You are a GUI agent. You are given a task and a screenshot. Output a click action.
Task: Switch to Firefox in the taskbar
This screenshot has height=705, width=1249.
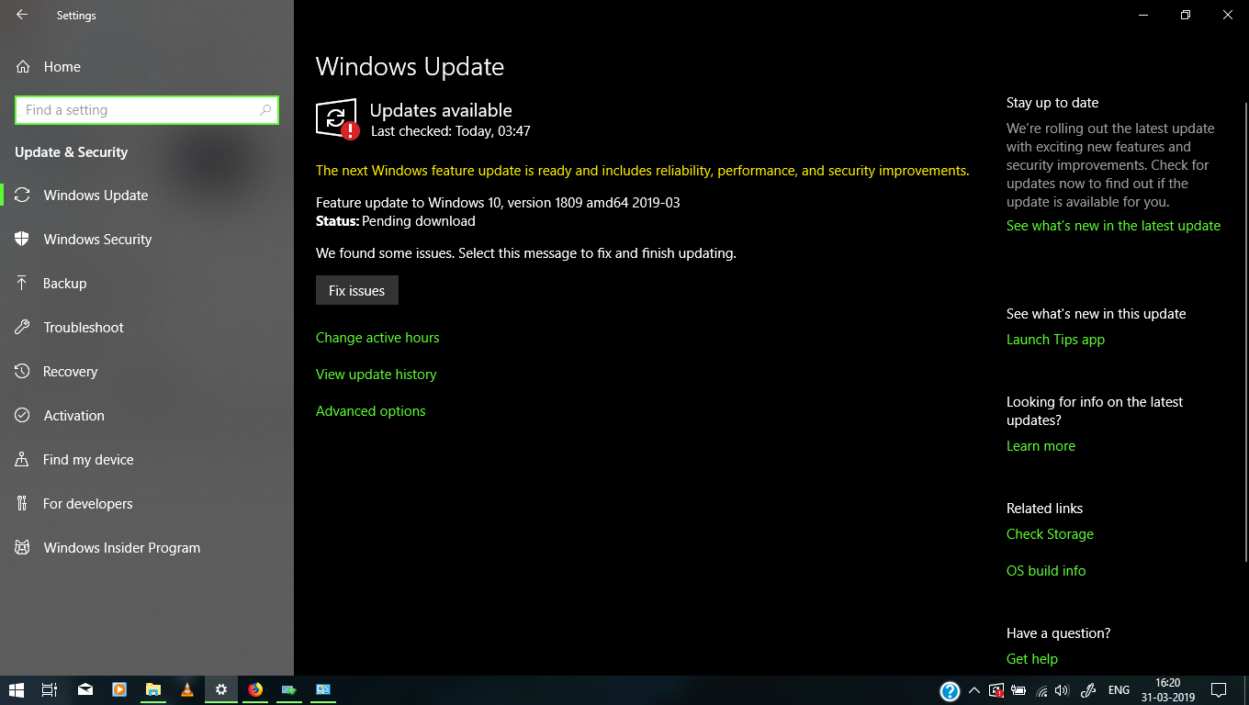255,689
